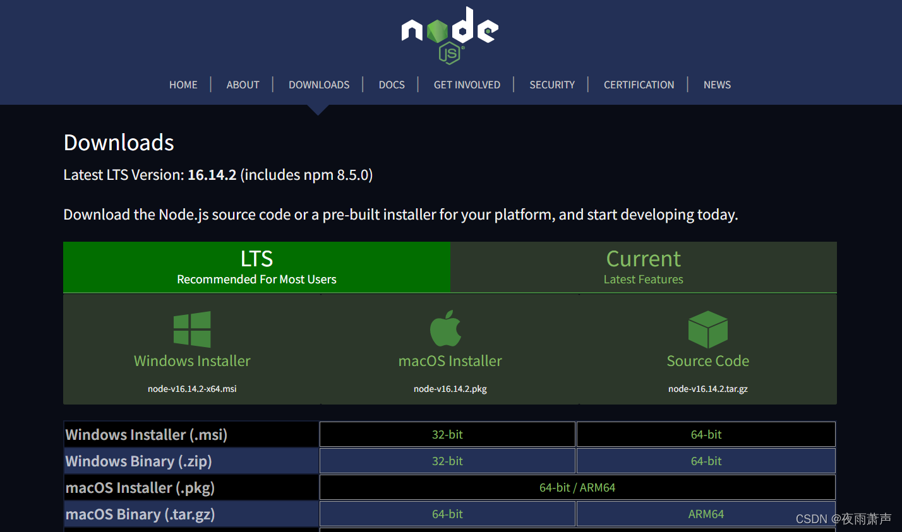
Task: Open the SECURITY nav item
Action: 552,85
